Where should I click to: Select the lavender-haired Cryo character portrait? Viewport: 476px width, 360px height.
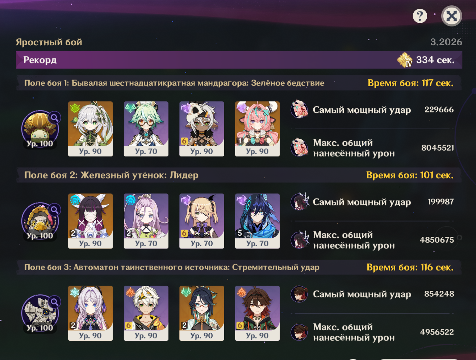[91, 313]
